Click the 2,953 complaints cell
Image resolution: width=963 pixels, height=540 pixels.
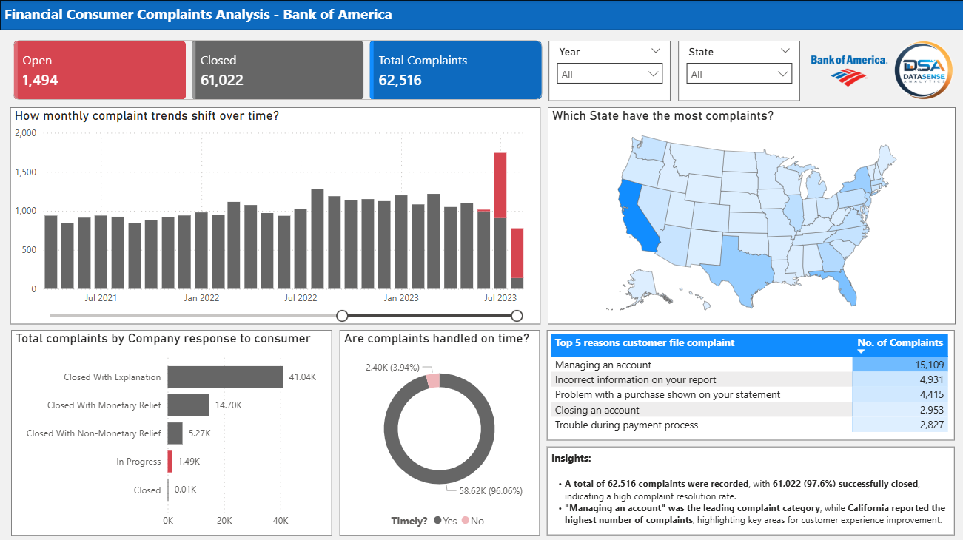tap(901, 410)
